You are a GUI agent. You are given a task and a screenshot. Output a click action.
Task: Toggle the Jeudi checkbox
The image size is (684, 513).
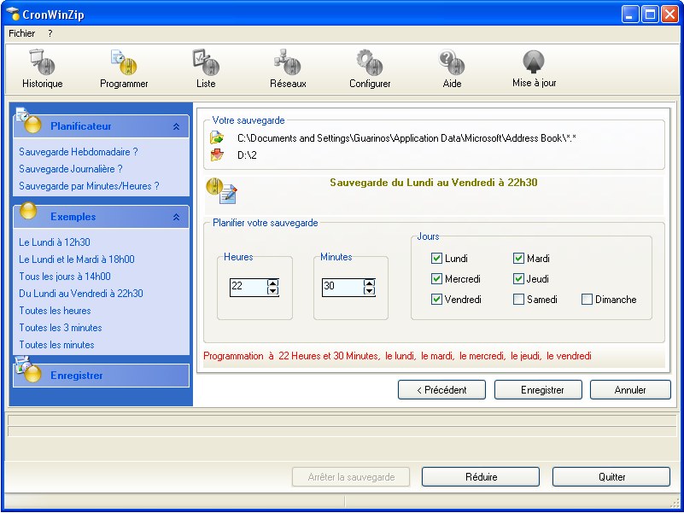(x=518, y=279)
